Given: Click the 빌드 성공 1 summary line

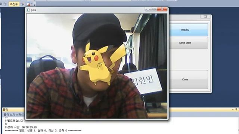Looking at the screenshot, I should tap(43, 131).
